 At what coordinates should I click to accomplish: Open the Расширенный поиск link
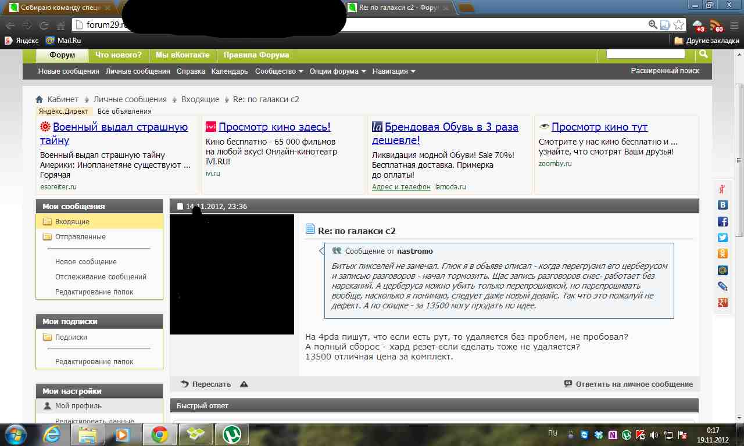tap(665, 71)
